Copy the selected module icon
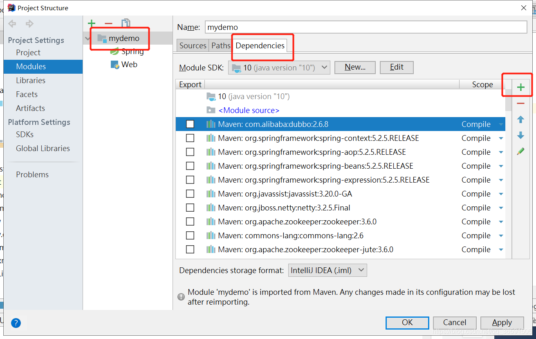The width and height of the screenshot is (536, 339). [126, 23]
